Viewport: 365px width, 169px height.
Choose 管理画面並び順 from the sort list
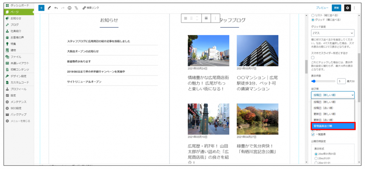coord(333,126)
